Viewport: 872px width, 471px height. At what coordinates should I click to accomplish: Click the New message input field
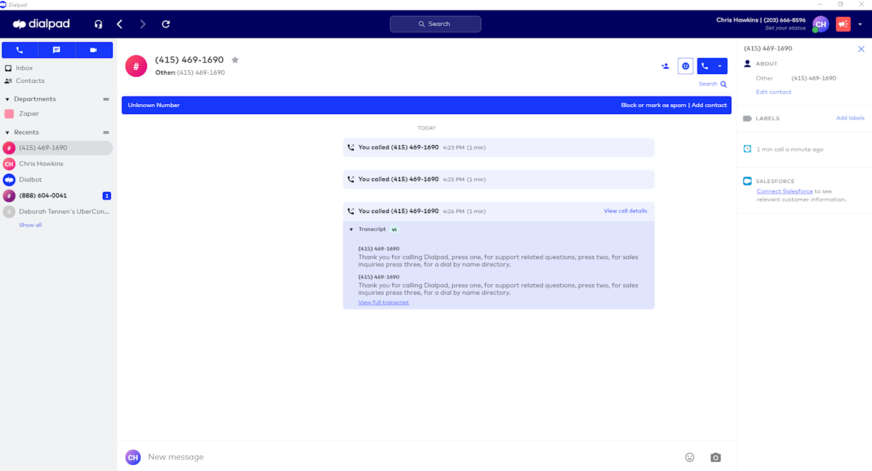pos(411,457)
